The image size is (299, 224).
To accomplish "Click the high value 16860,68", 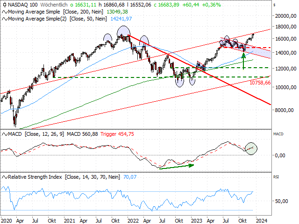I will [114, 5].
